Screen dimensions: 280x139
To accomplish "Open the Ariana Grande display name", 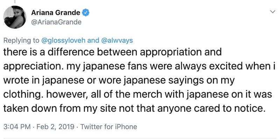I will pos(56,13).
